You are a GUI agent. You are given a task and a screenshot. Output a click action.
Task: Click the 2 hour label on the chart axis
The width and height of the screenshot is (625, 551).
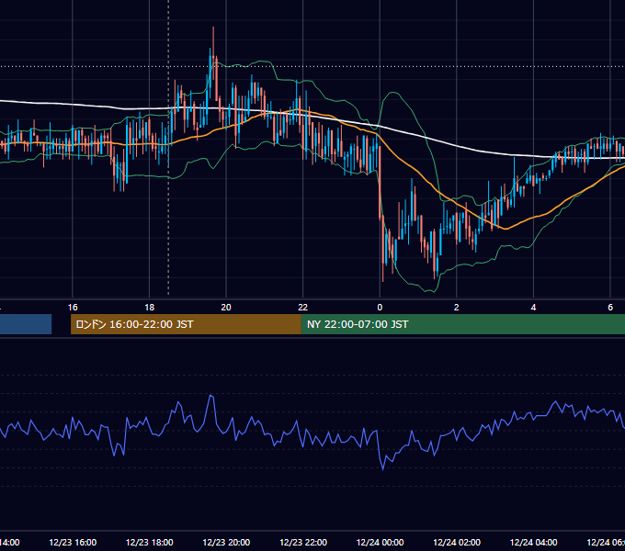[x=457, y=308]
